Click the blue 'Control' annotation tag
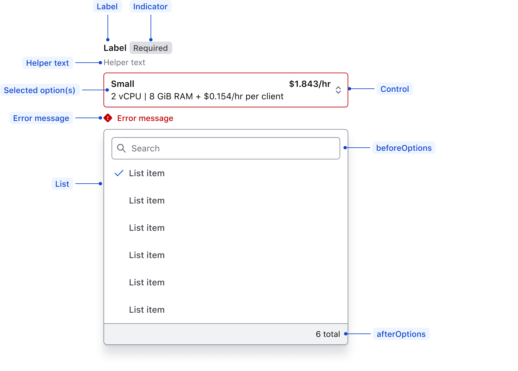This screenshot has width=518, height=371. coord(395,89)
